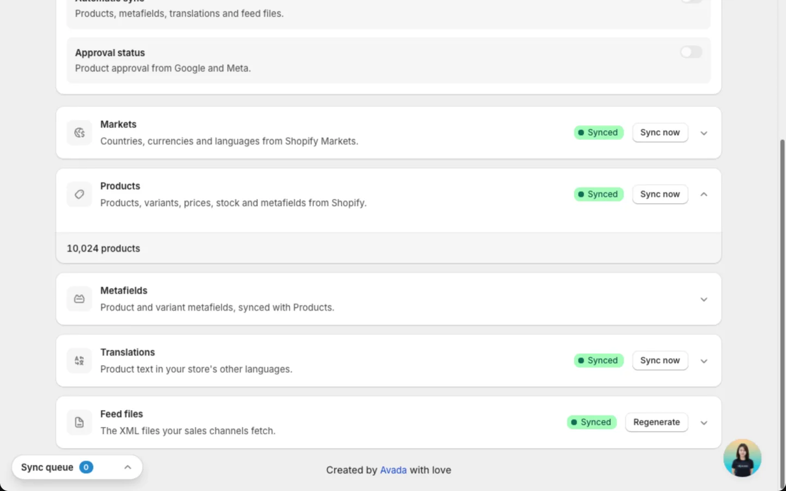Click the Synced badge for Markets
The height and width of the screenshot is (491, 786).
599,133
